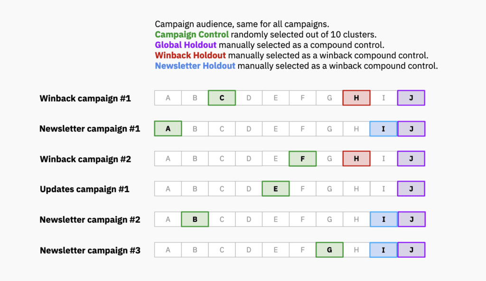Click the green "Campaign Control" legend text
Screen dimensions: 486x281
tap(192, 35)
